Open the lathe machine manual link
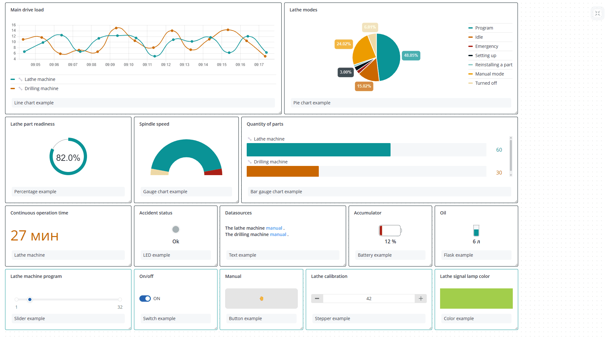Viewport: 609px width, 342px height. coord(274,228)
